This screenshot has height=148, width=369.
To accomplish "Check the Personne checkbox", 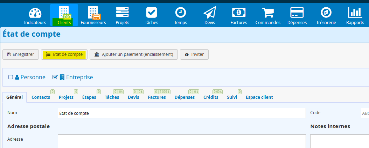I will pyautogui.click(x=11, y=77).
